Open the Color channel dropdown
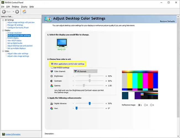This screenshot has width=180, height=138. [85, 71]
